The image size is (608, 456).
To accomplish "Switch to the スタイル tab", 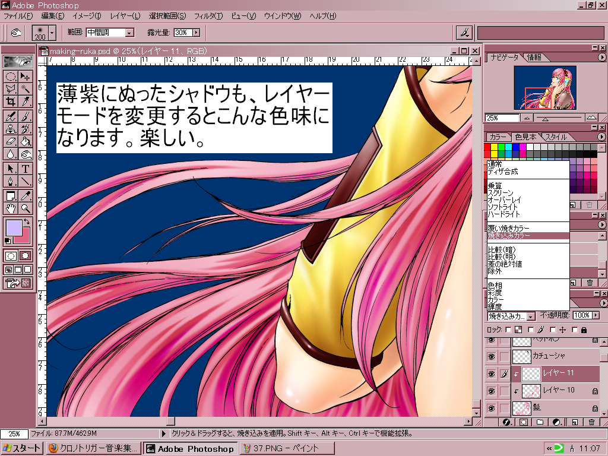I will 555,137.
